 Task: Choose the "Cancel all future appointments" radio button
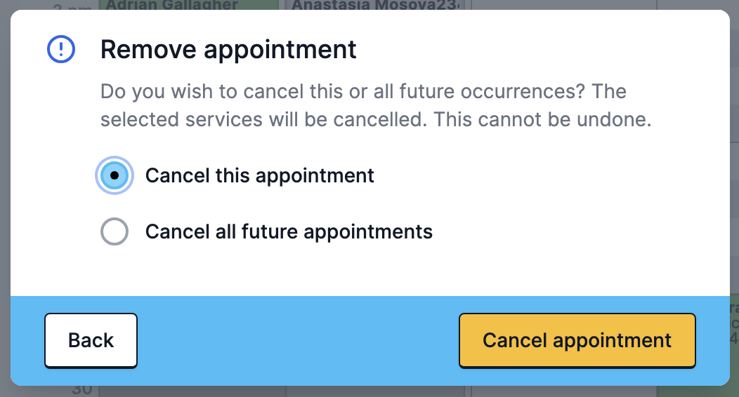(114, 231)
